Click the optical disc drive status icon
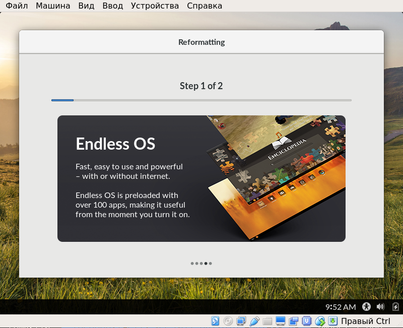This screenshot has height=328, width=403. 228,321
